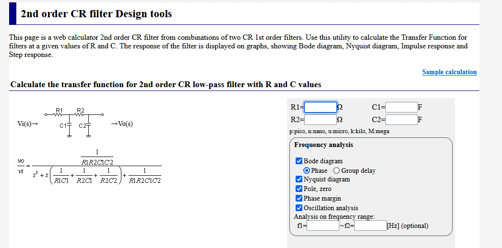
Task: Click the f2 frequency input field
Action: pyautogui.click(x=371, y=225)
